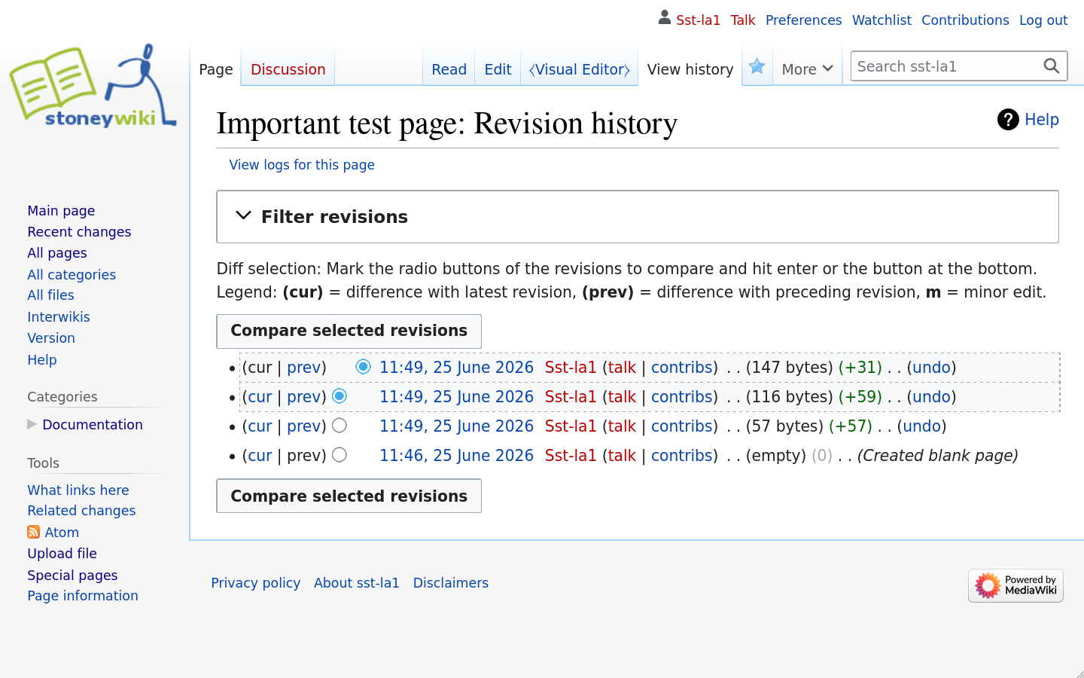Screen dimensions: 1084x678
Task: Open the More dropdown menu
Action: pyautogui.click(x=807, y=69)
